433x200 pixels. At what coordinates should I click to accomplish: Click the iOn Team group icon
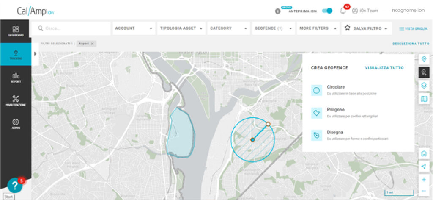(x=355, y=11)
